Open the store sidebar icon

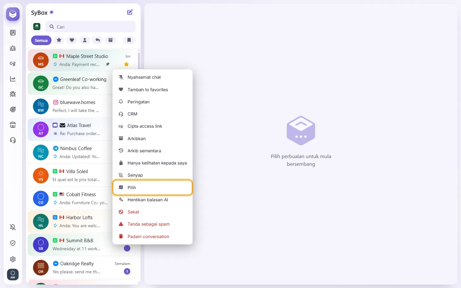[13, 125]
